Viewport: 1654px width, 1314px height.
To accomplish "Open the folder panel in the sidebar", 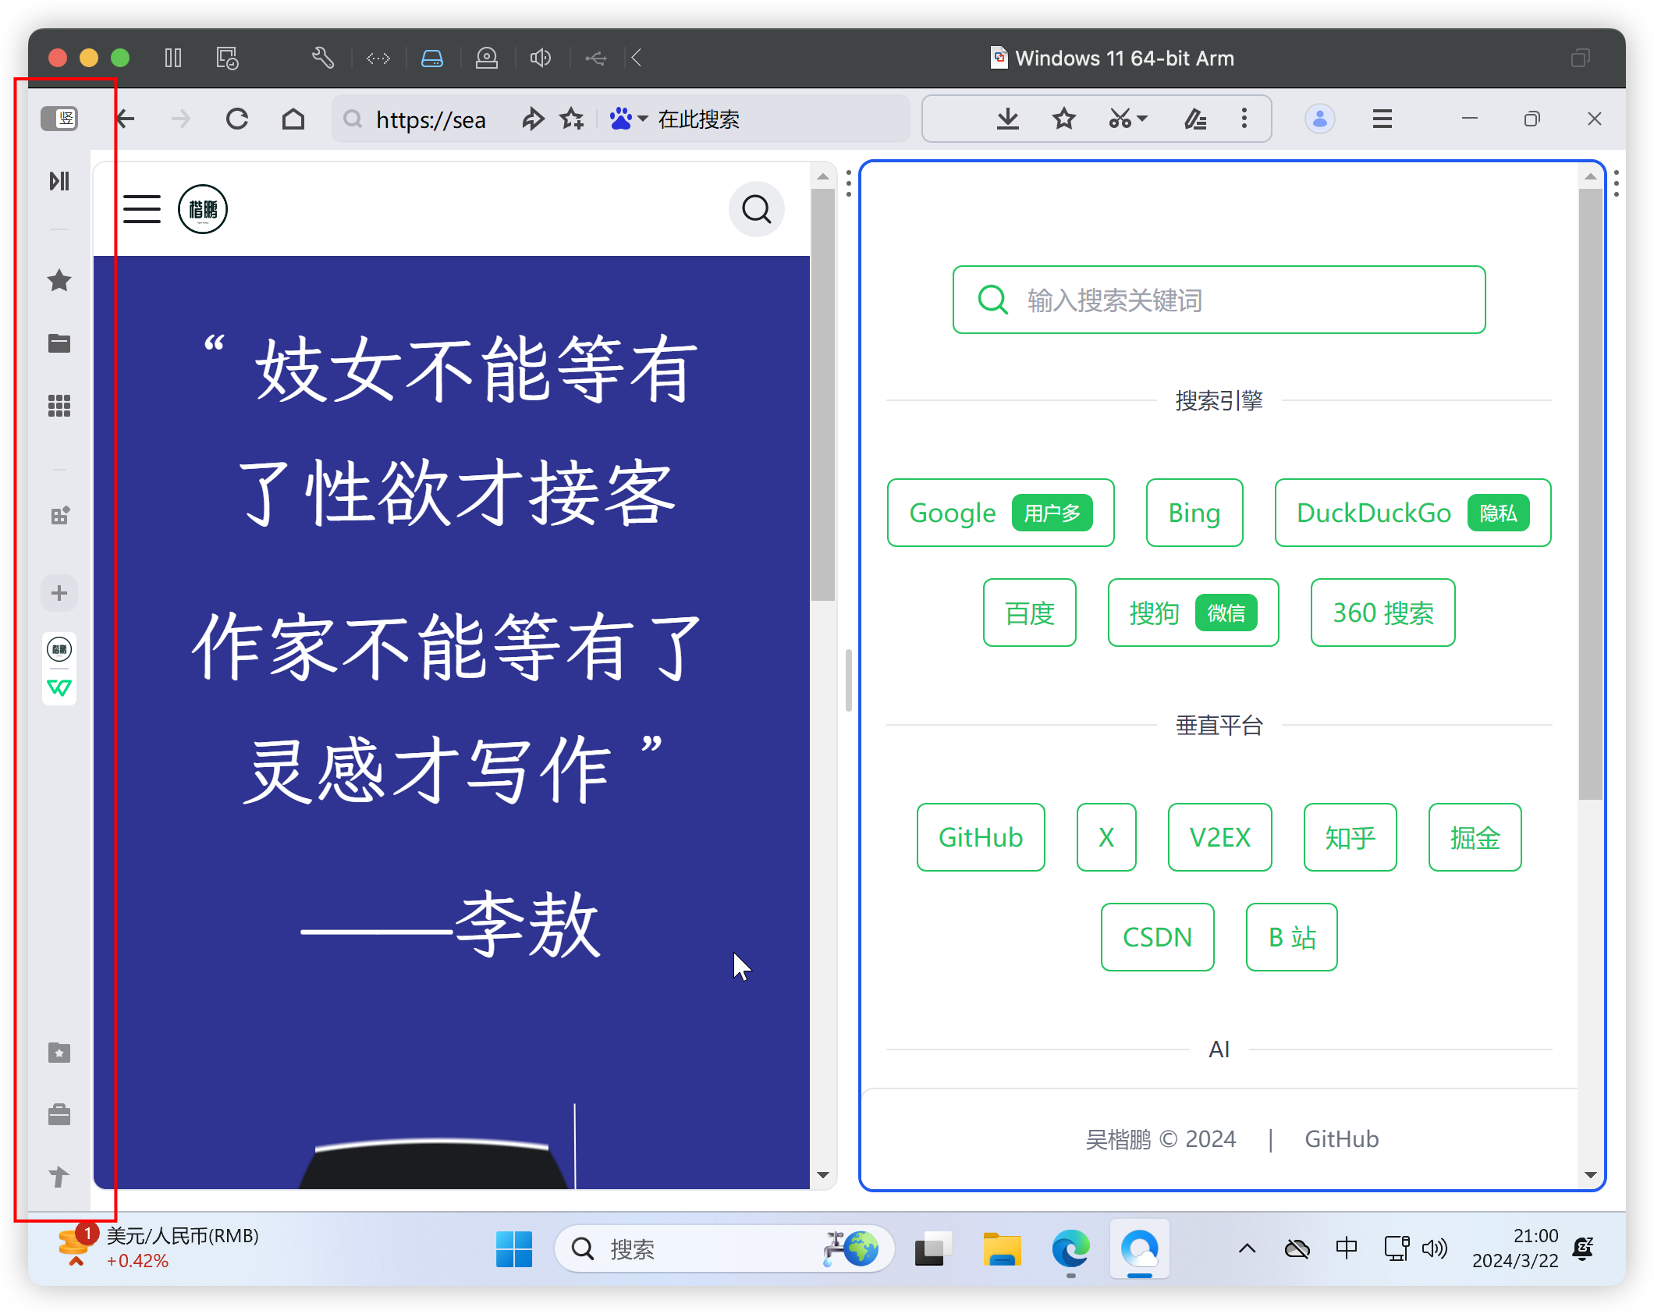I will (59, 343).
